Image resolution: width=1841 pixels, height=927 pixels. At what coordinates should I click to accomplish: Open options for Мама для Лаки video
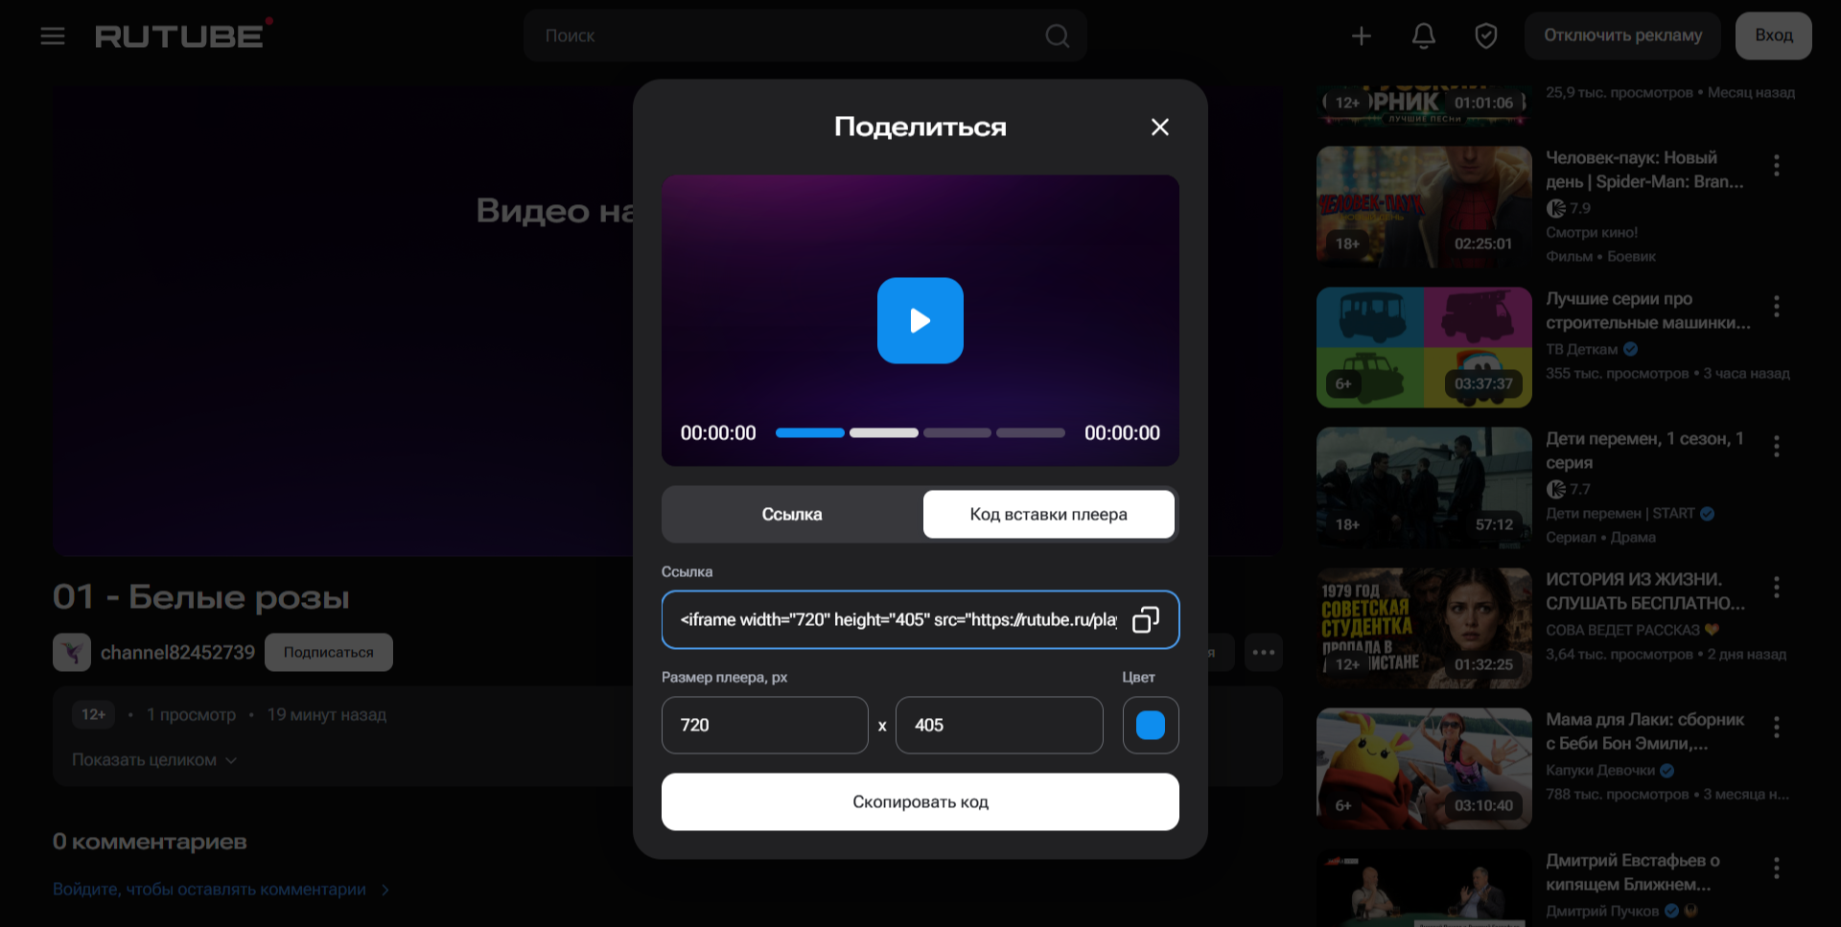coord(1777,727)
